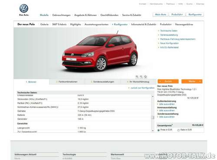Image resolution: width=217 pixels, height=160 pixels.
Task: Open Gebrauchtwagen main menu
Action: 61,15
